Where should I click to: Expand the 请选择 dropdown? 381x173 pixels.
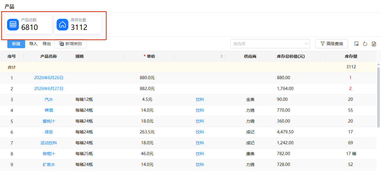pyautogui.click(x=270, y=44)
